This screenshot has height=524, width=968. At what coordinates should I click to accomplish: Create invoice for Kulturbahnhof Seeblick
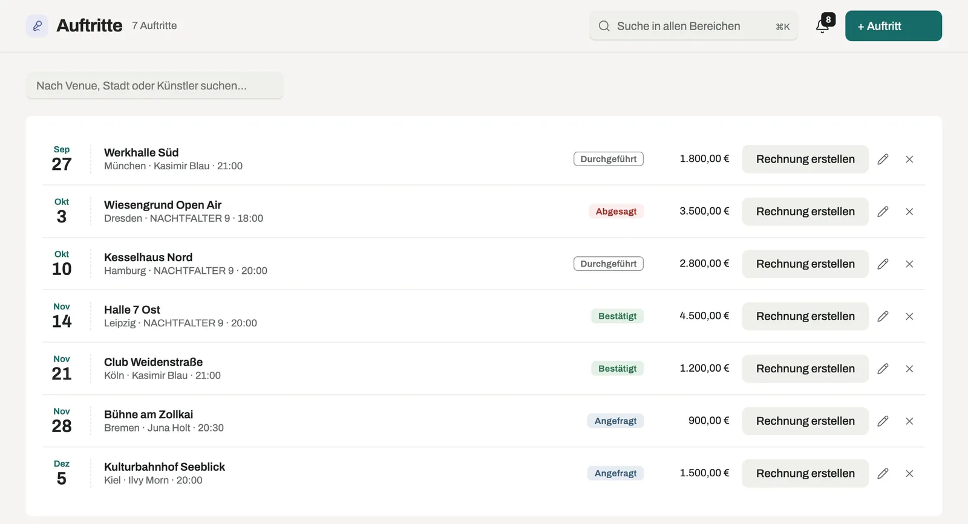click(x=805, y=473)
